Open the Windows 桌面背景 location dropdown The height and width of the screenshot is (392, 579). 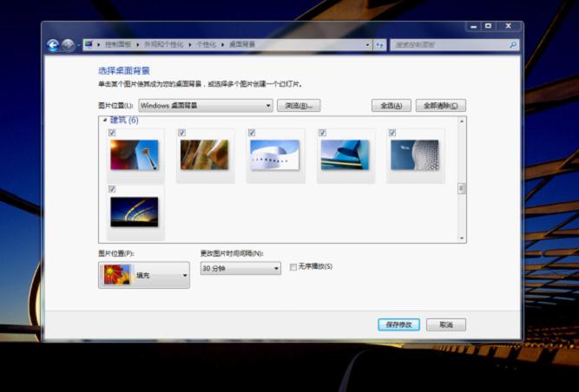[205, 106]
